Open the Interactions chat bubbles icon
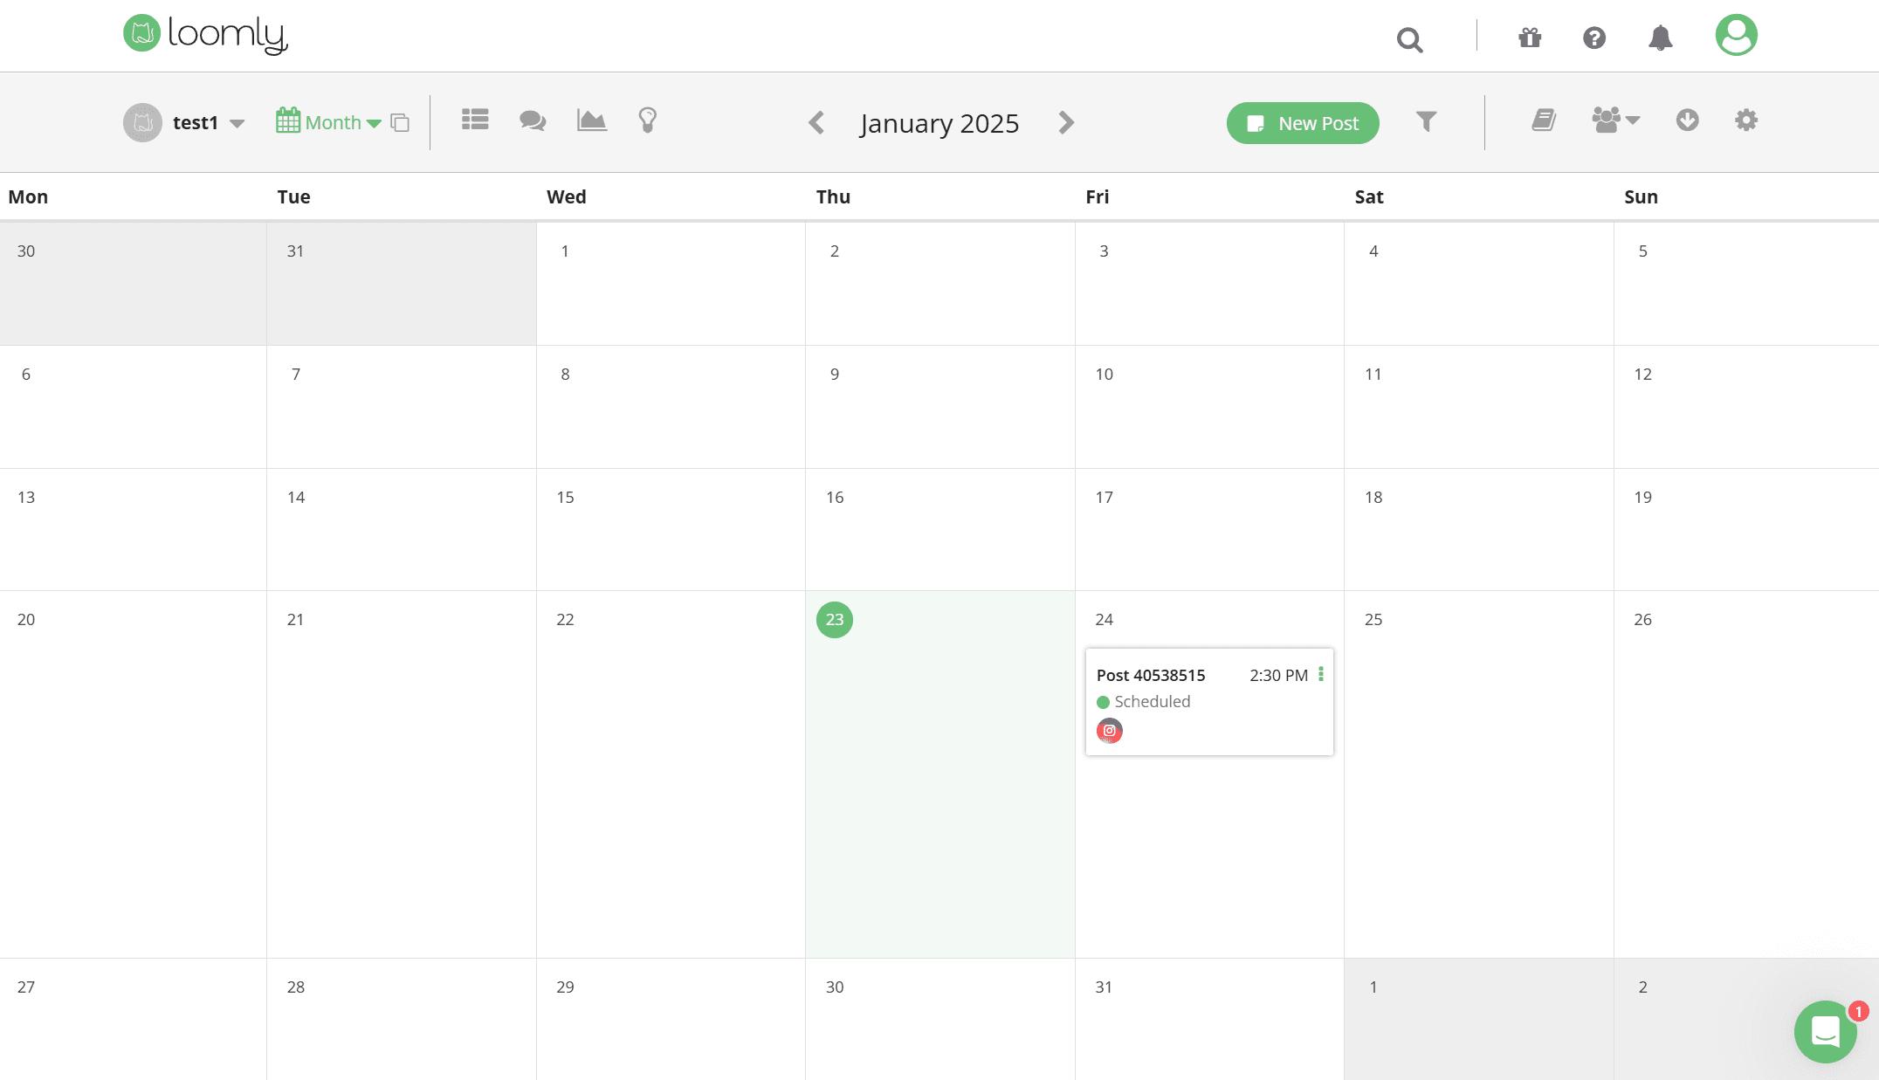 click(533, 120)
